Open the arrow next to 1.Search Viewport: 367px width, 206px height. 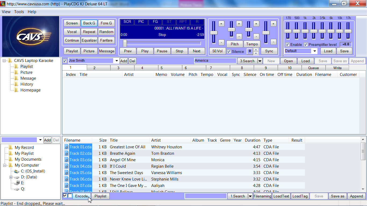click(250, 196)
